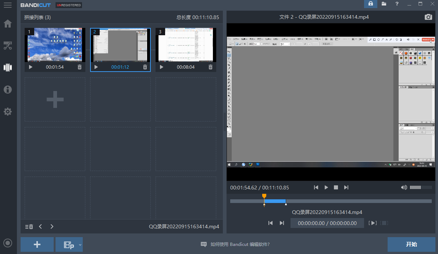Open the hamburger menu at top left
The width and height of the screenshot is (438, 254).
8,5
